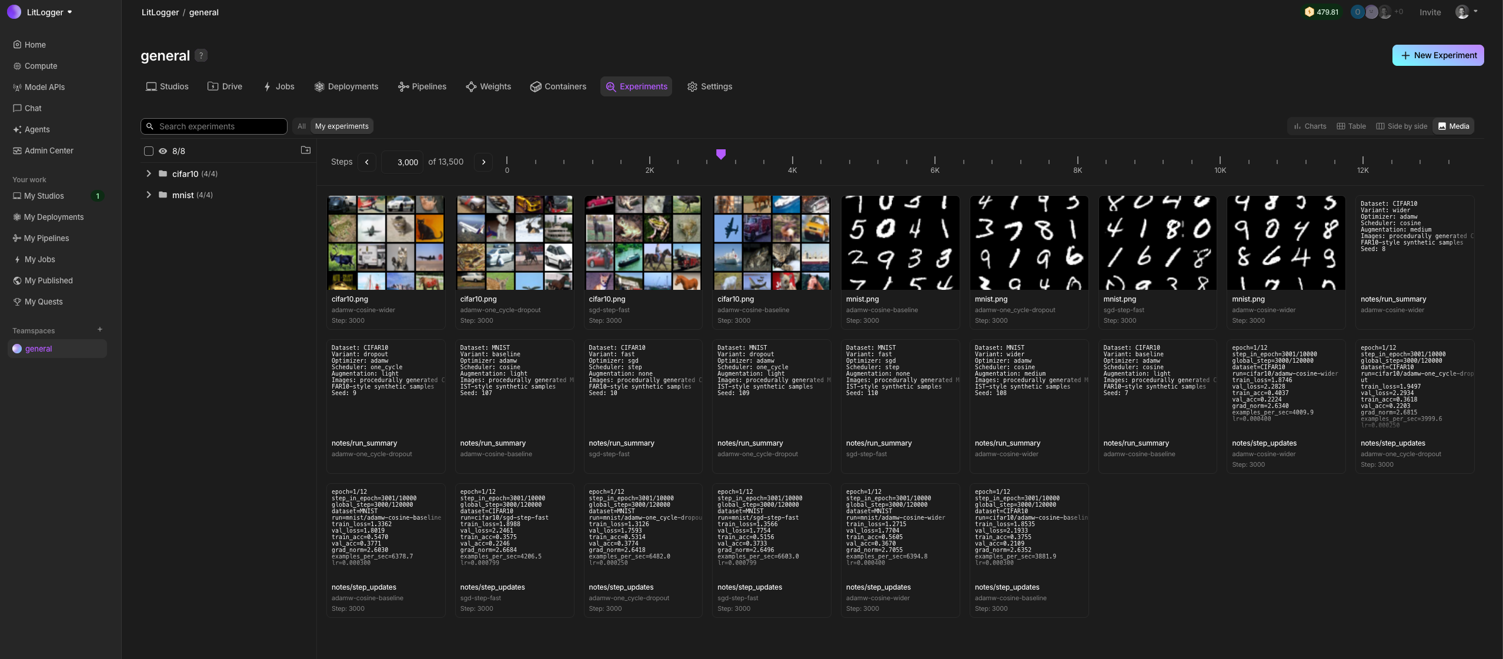This screenshot has width=1503, height=659.
Task: Click the purple step marker on the timeline
Action: click(720, 154)
